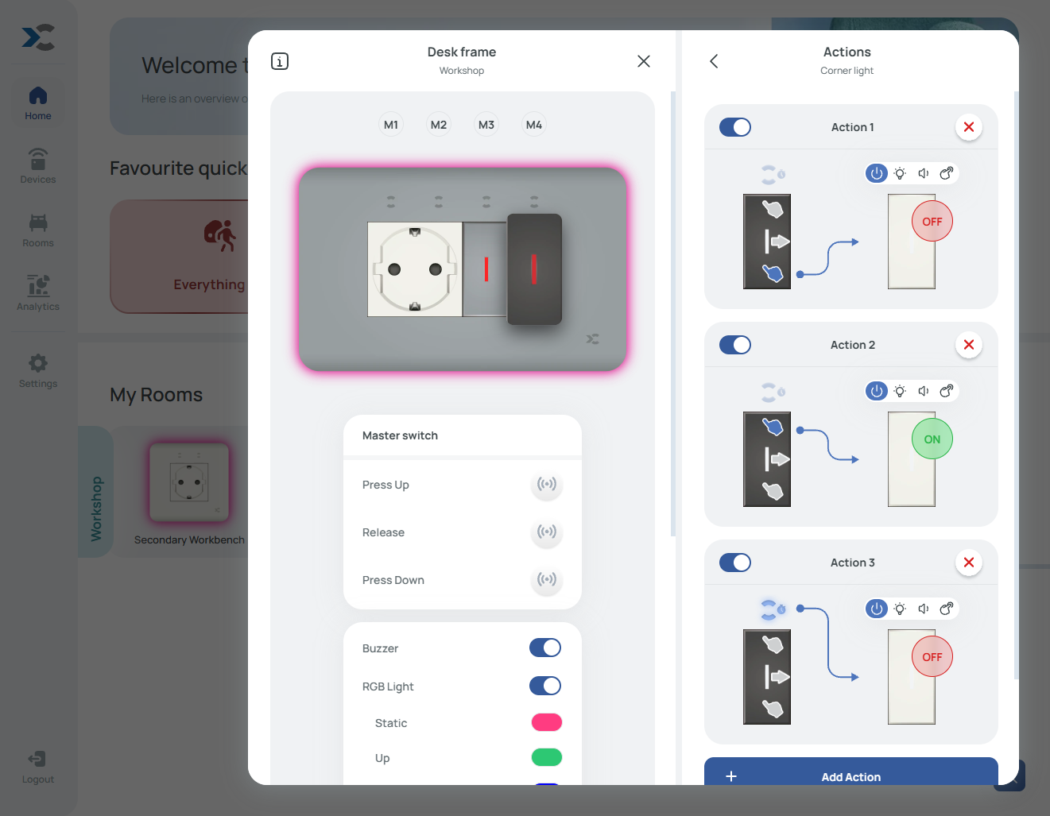Open Analytics from the sidebar
This screenshot has width=1050, height=816.
click(38, 292)
